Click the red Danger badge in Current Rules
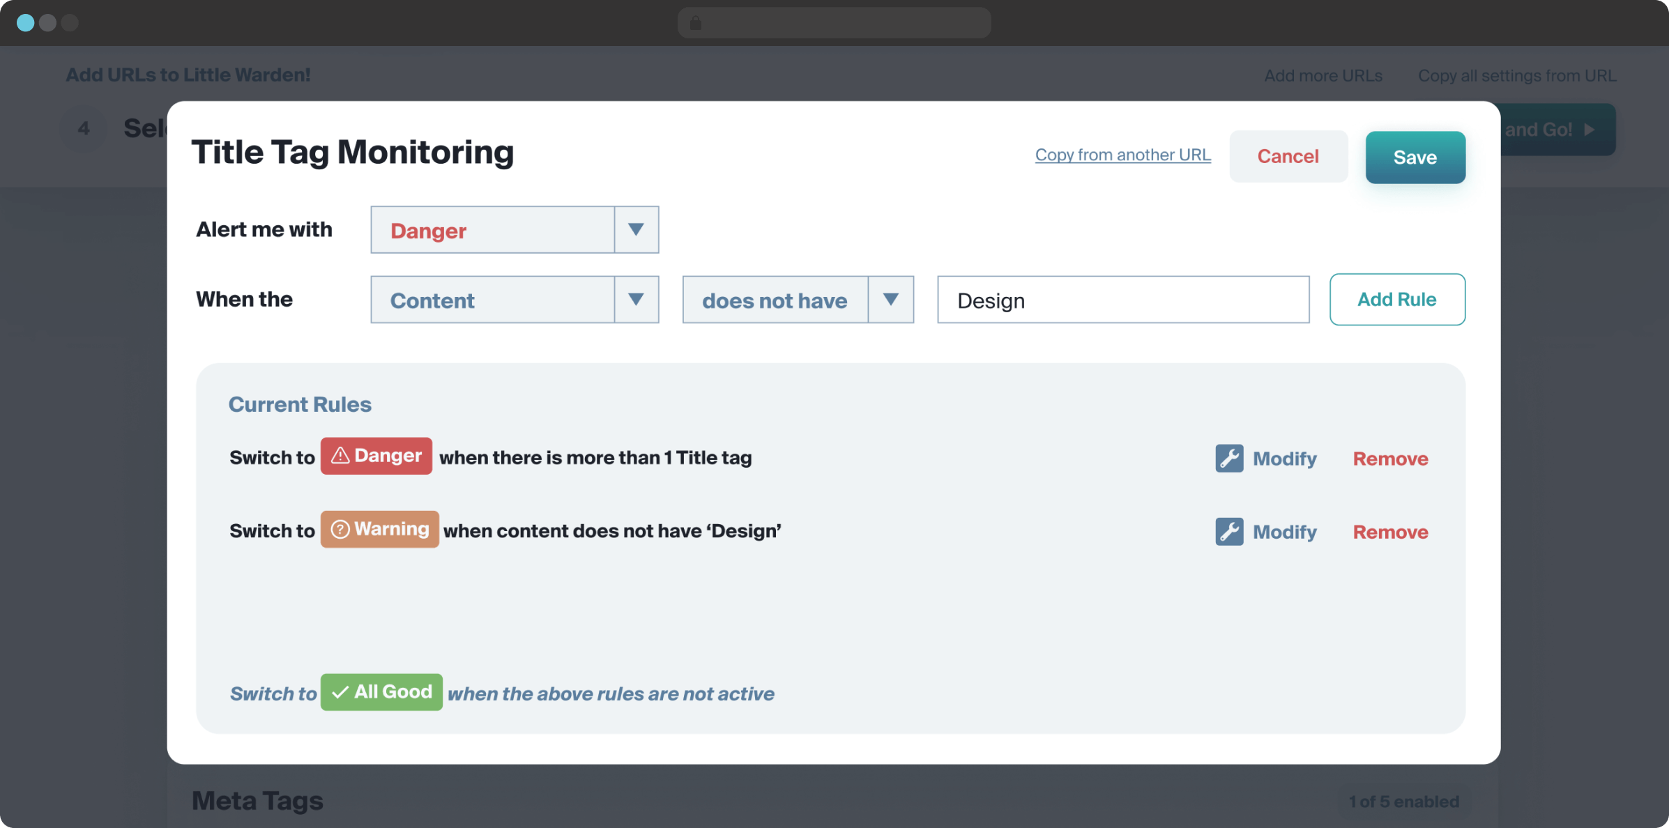The image size is (1669, 828). pyautogui.click(x=376, y=456)
